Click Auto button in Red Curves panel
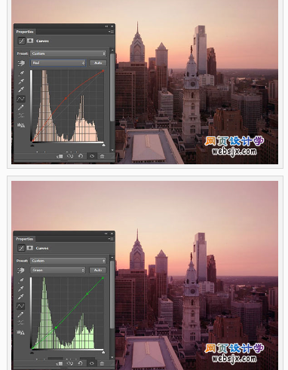Viewport: 288px width, 370px height. click(x=98, y=63)
